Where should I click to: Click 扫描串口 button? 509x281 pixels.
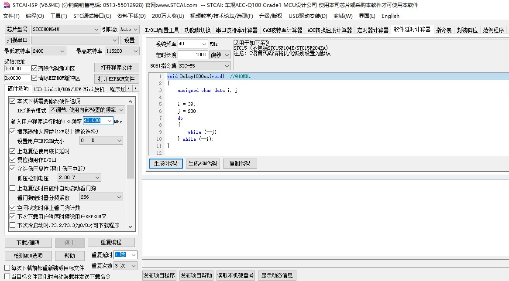click(x=17, y=40)
